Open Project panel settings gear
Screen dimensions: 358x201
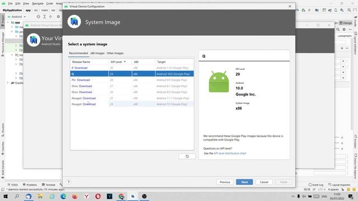[58, 17]
